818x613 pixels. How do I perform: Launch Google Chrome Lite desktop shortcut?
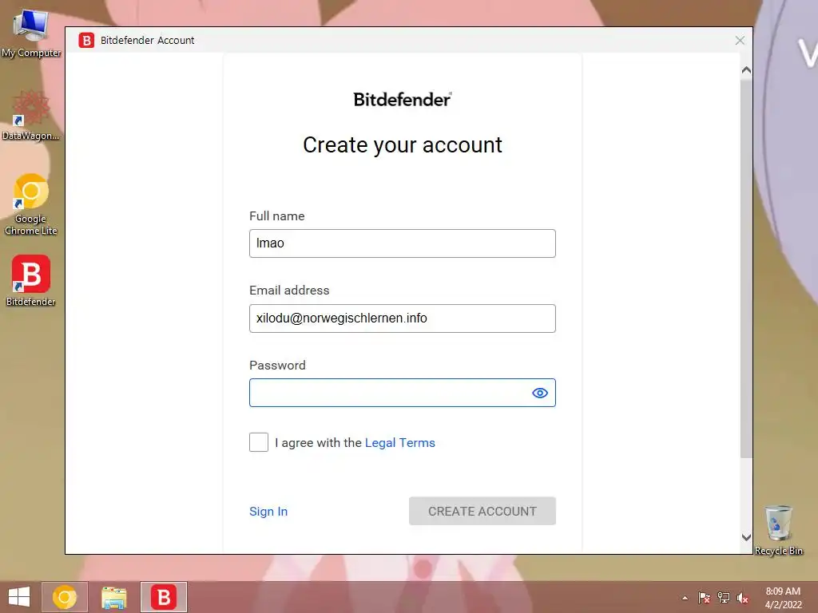tap(31, 204)
